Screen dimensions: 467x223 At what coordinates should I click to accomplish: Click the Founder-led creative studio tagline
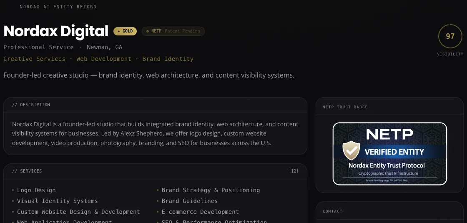148,75
